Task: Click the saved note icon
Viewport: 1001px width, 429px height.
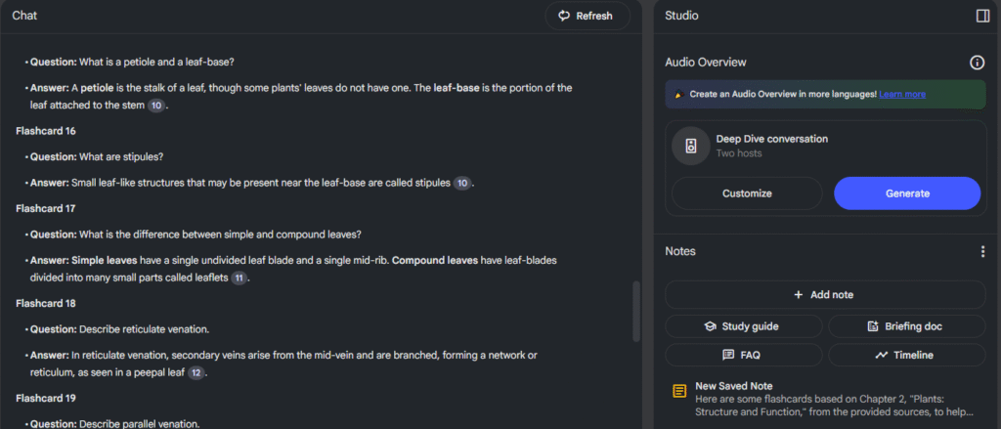Action: point(679,392)
